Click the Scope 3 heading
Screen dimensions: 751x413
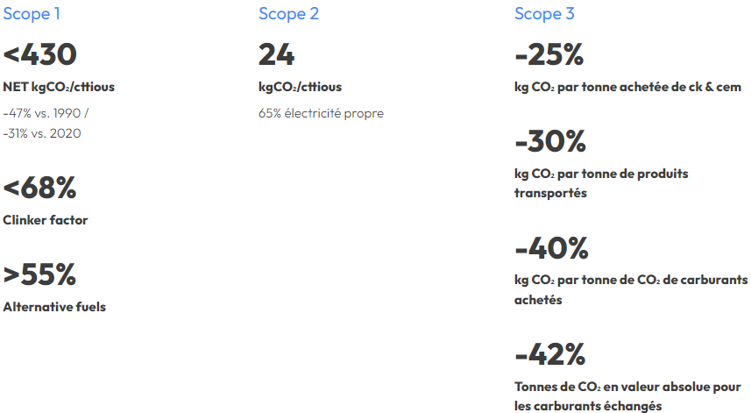(544, 14)
